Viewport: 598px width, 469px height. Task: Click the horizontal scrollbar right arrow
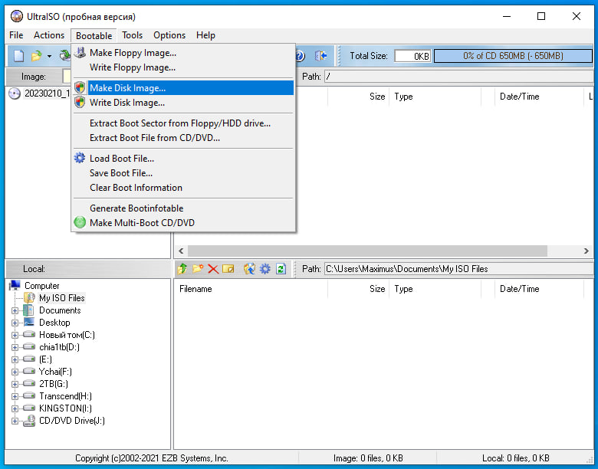(586, 251)
